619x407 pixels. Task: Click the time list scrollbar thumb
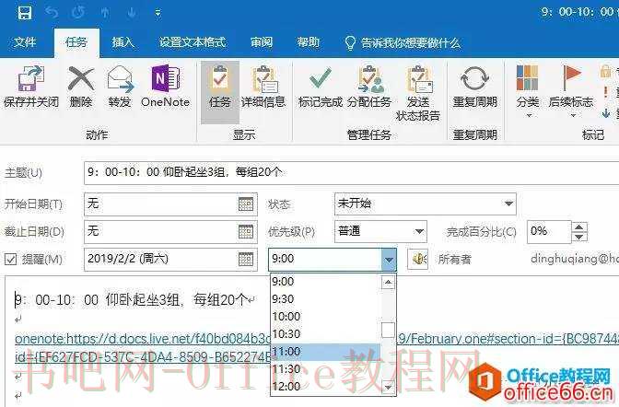(388, 330)
